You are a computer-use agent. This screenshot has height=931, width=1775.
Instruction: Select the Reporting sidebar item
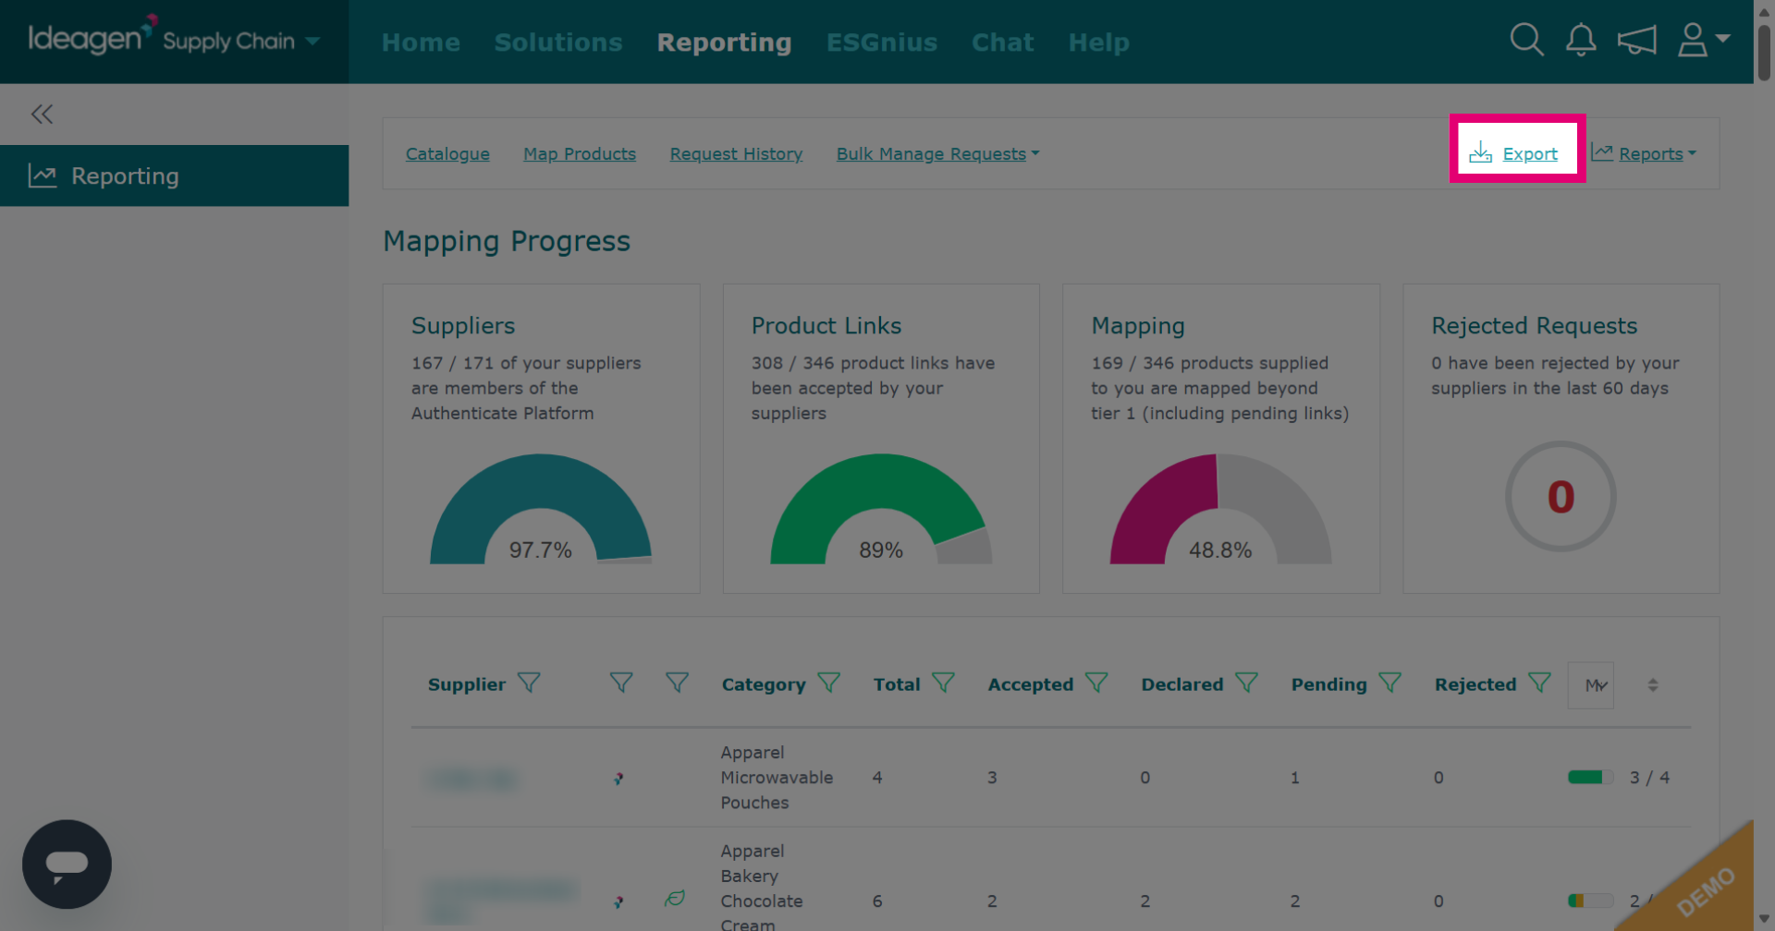click(174, 175)
